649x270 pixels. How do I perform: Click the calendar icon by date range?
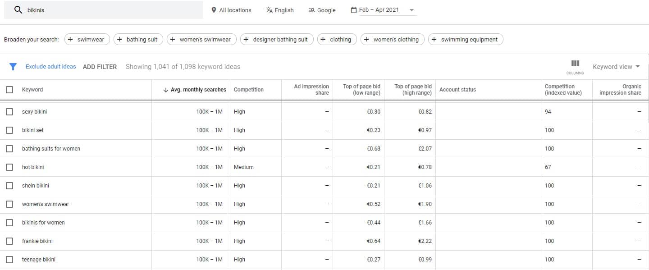click(x=354, y=10)
